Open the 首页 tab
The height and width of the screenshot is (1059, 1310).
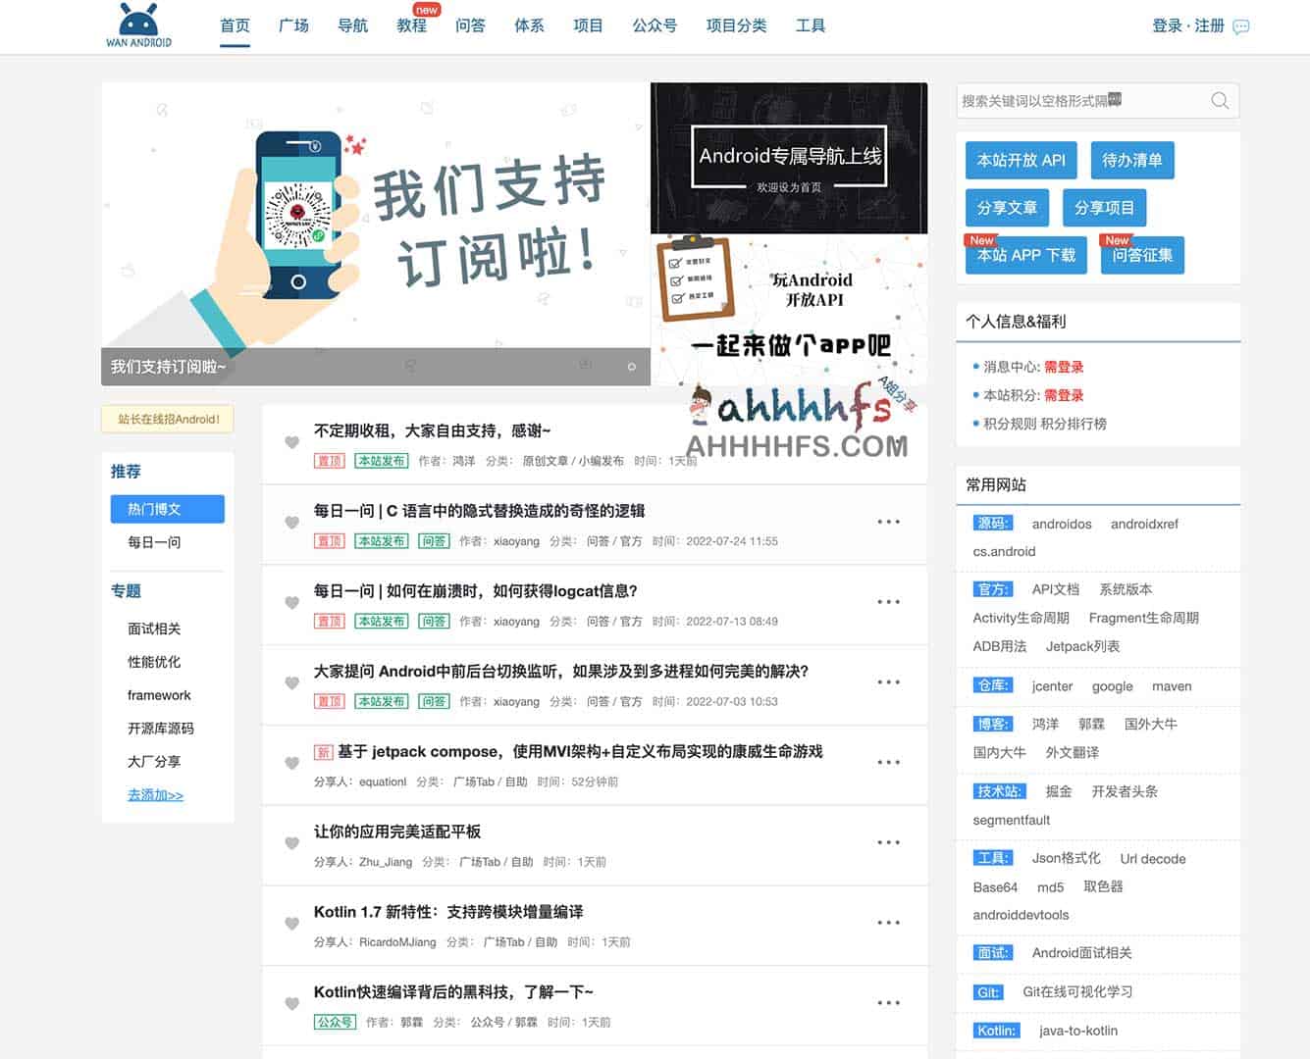pos(235,25)
